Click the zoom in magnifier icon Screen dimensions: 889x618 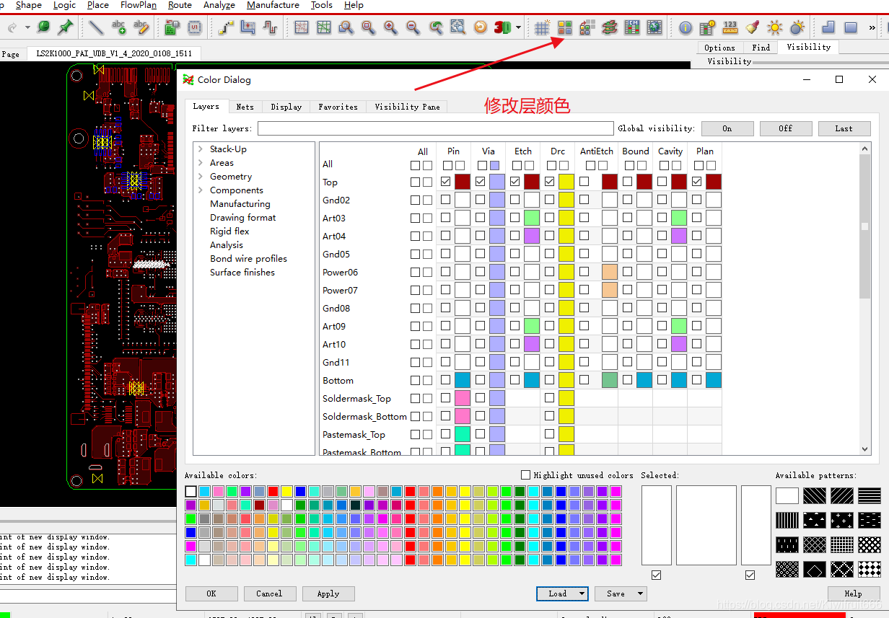coord(390,27)
